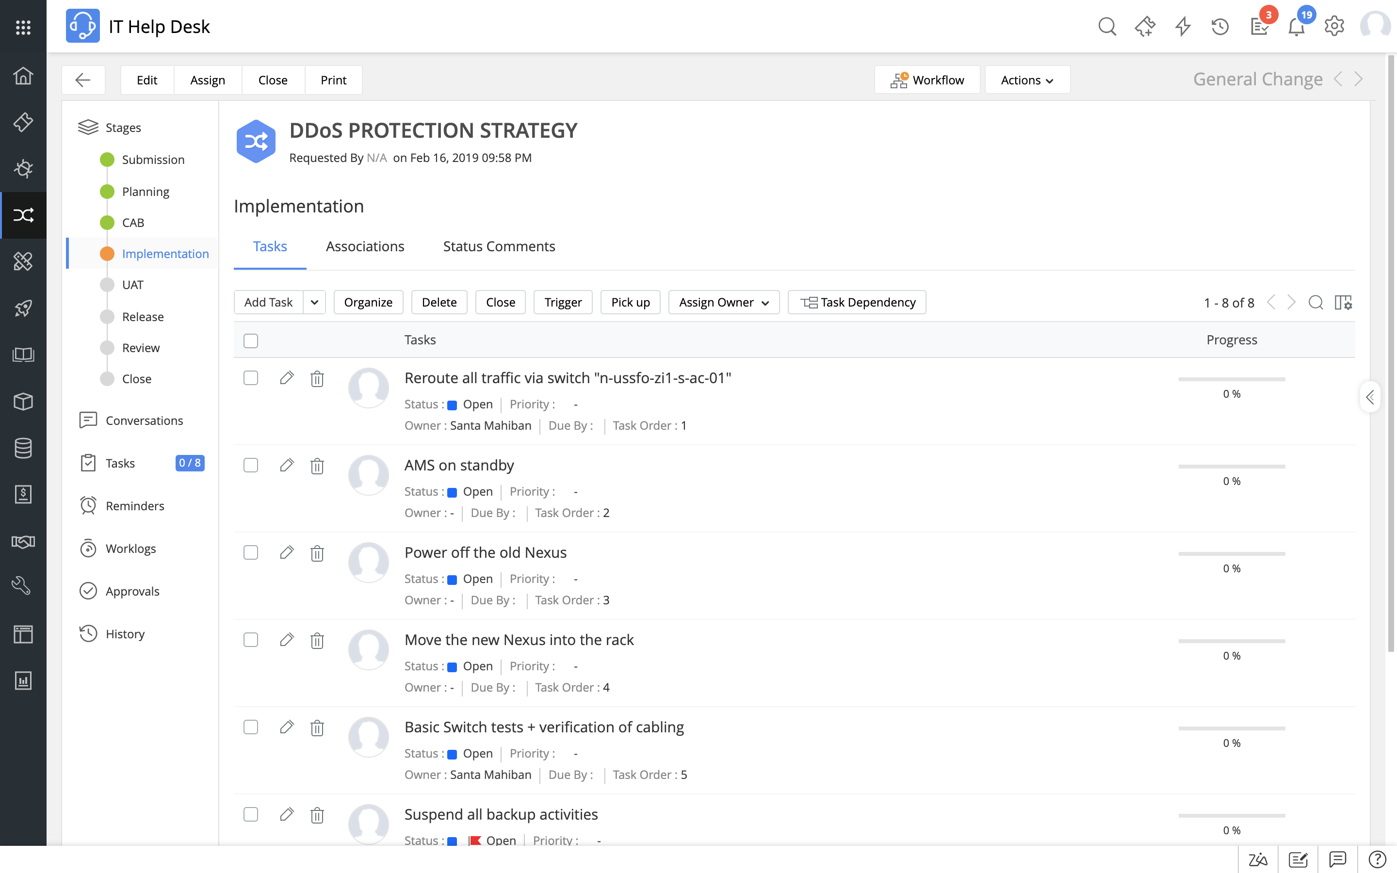Click progress bar of Reroute all traffic task
This screenshot has width=1397, height=873.
coord(1231,379)
